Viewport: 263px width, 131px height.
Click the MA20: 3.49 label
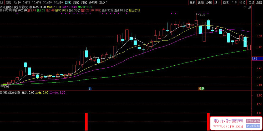pyautogui.click(x=69, y=7)
